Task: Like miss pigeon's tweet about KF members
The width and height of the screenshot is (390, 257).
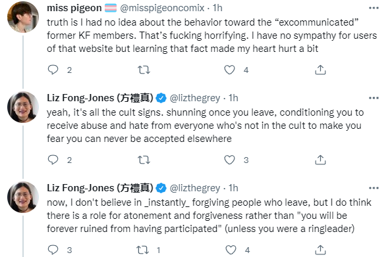Action: (x=229, y=70)
